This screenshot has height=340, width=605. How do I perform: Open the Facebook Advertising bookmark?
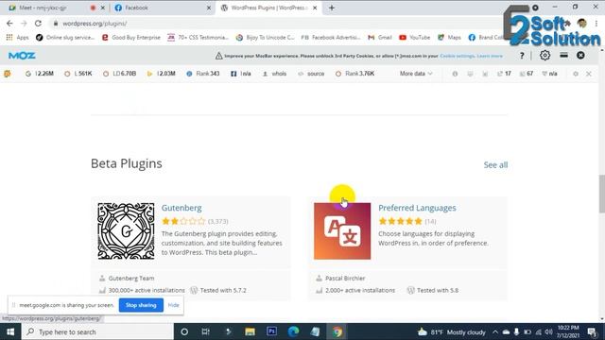(x=331, y=38)
